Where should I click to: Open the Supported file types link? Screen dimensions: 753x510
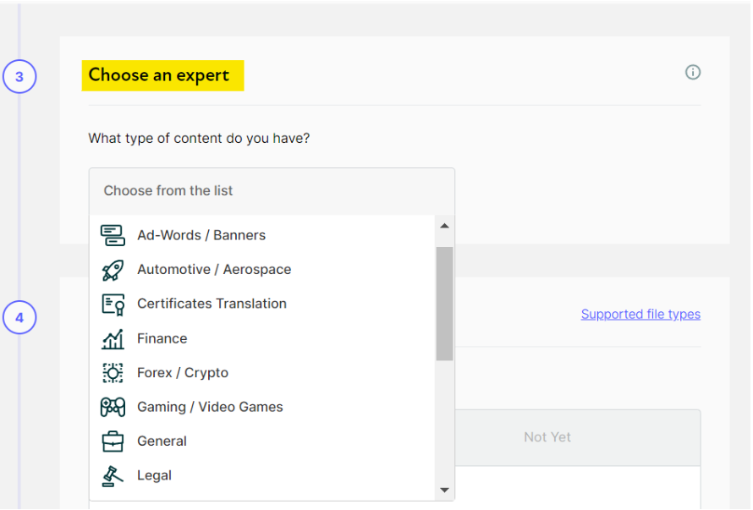[x=640, y=314]
